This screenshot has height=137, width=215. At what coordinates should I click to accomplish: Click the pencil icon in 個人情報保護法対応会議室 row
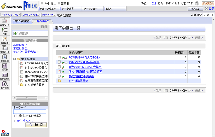63,72
